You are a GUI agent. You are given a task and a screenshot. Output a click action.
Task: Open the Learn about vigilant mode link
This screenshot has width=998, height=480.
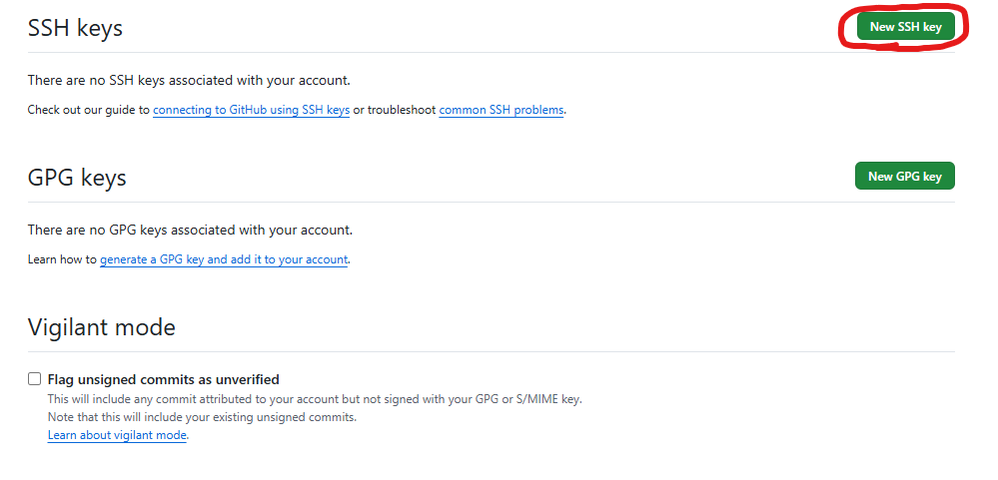click(x=117, y=435)
